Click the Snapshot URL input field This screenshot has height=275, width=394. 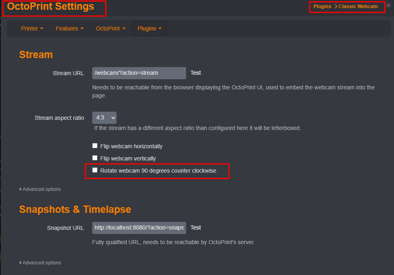tap(139, 228)
